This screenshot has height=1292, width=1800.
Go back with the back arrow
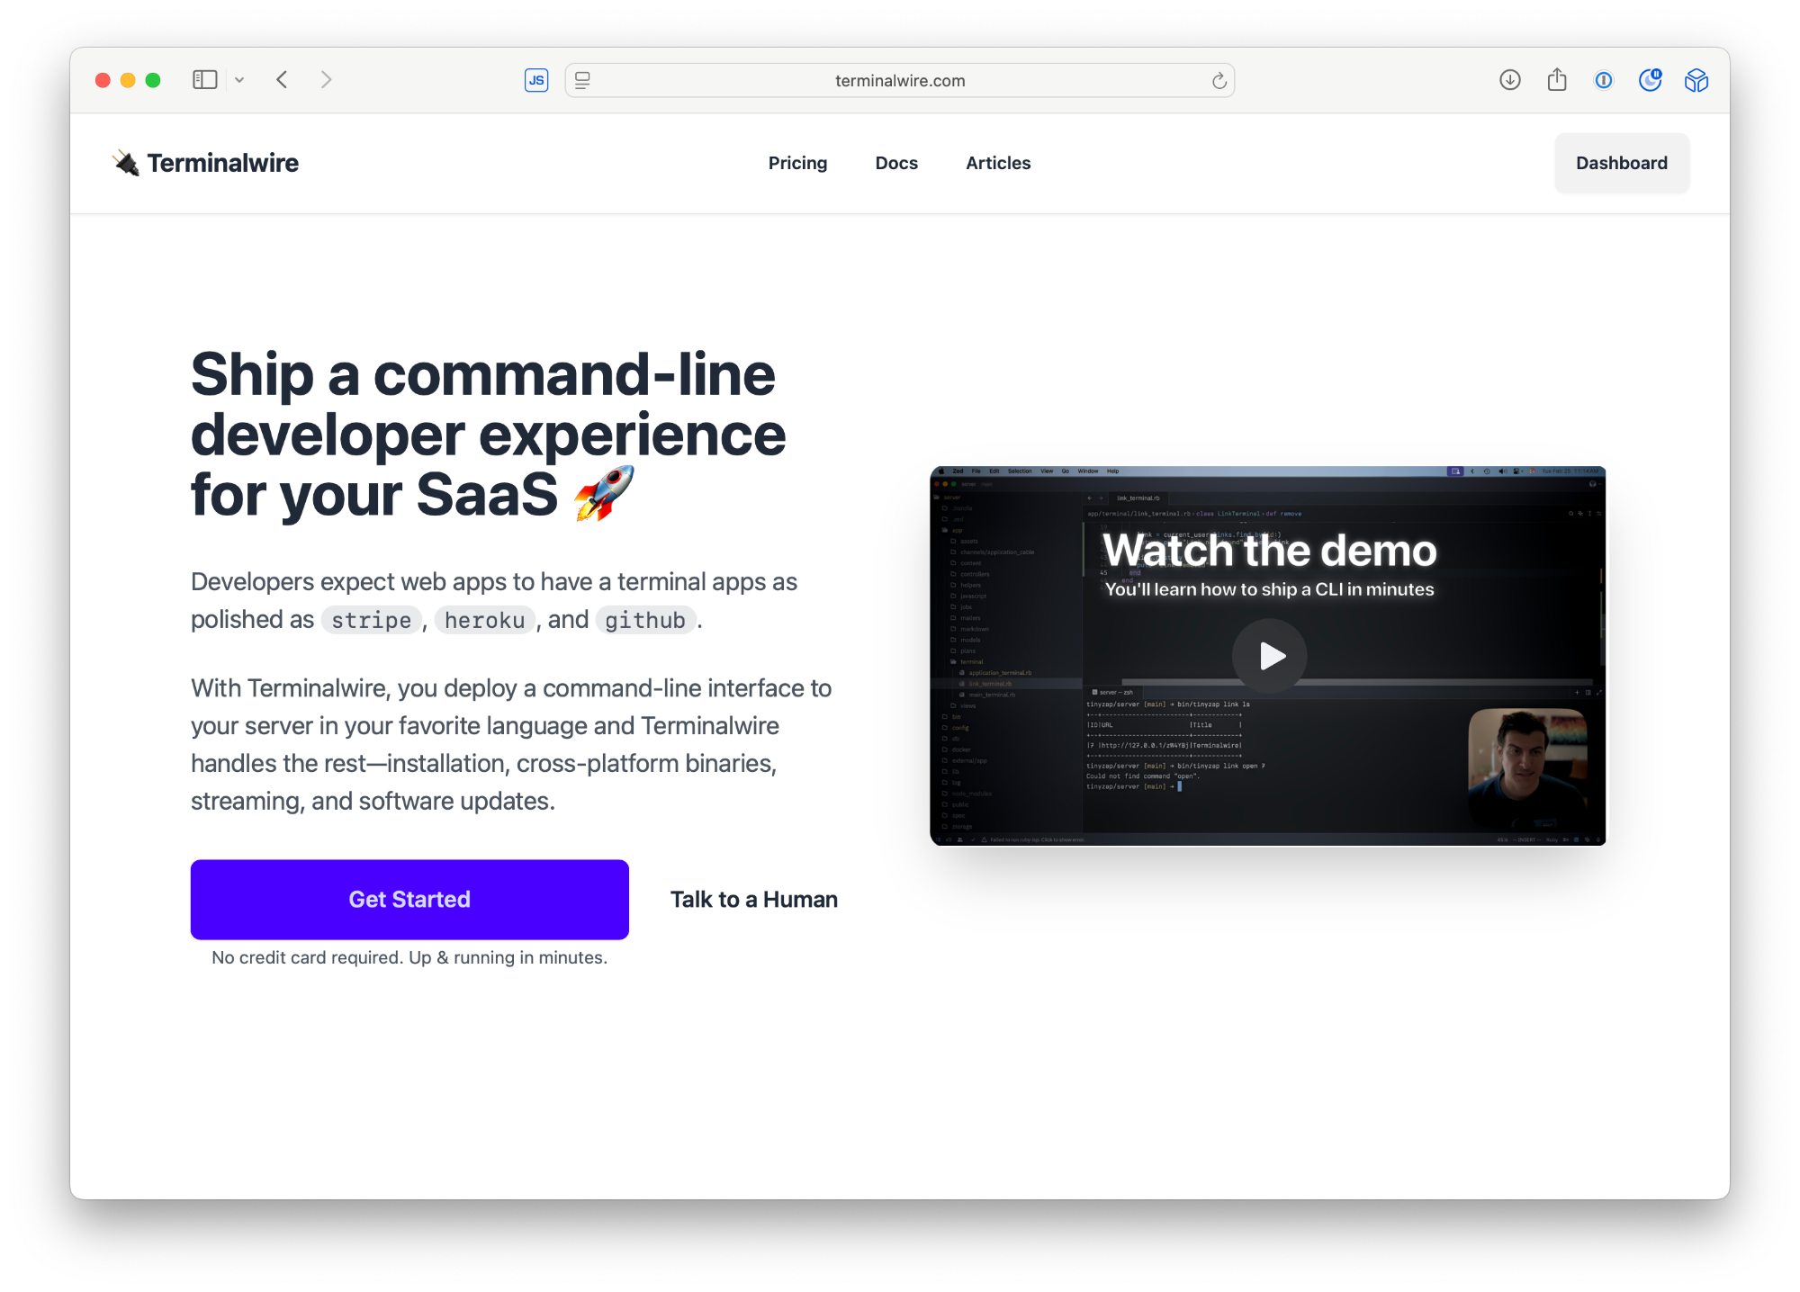click(282, 80)
